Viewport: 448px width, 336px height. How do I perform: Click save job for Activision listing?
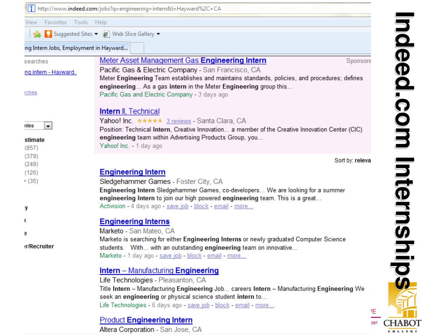pyautogui.click(x=178, y=206)
